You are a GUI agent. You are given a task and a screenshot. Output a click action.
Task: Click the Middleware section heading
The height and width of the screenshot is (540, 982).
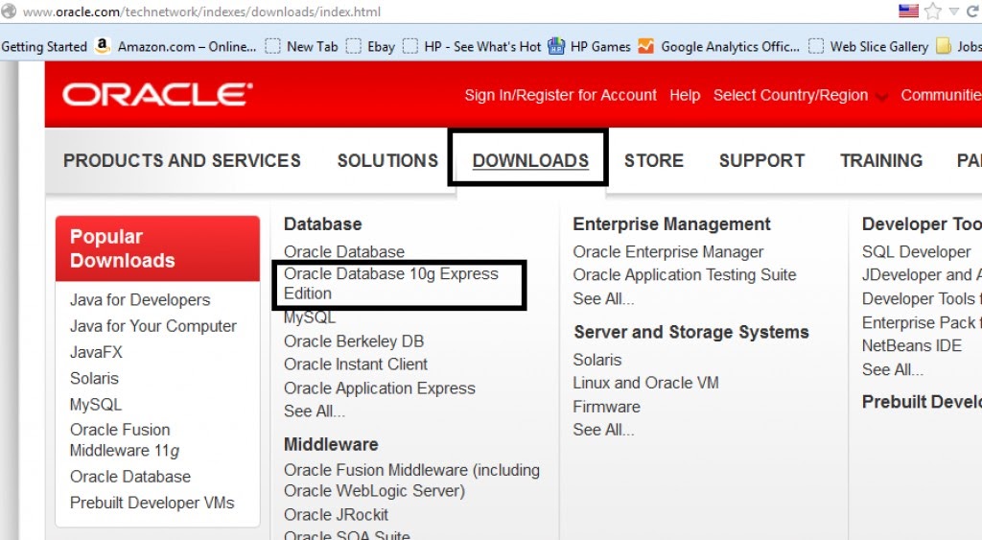coord(331,445)
